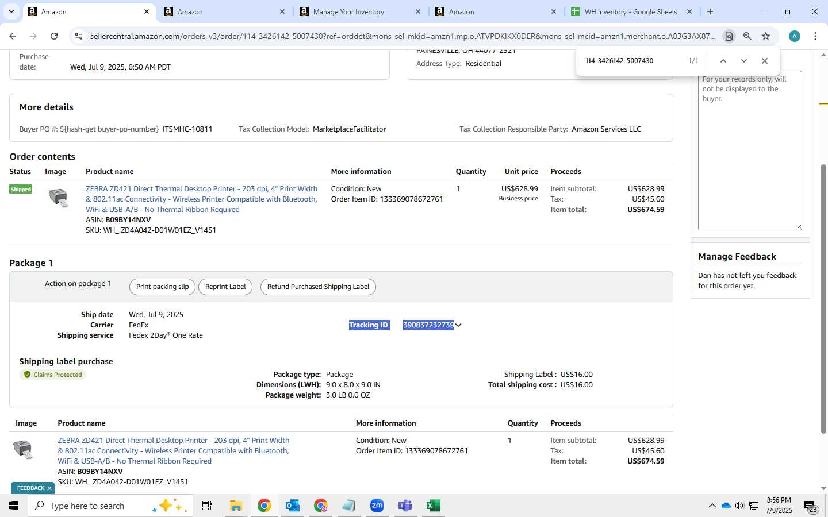Switch to WH inventory Google Sheets tab
Viewport: 828px width, 517px height.
631,11
